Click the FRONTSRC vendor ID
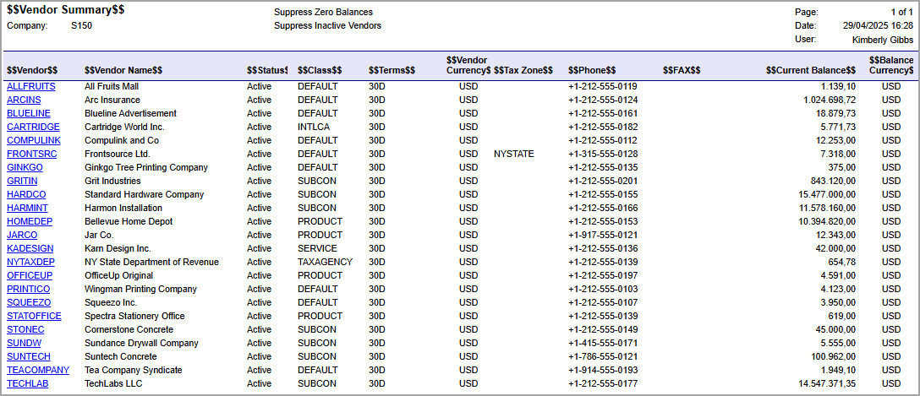This screenshot has height=396, width=920. coord(32,154)
